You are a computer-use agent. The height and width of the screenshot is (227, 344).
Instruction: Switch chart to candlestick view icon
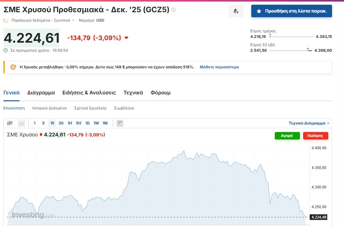pyautogui.click(x=10, y=123)
